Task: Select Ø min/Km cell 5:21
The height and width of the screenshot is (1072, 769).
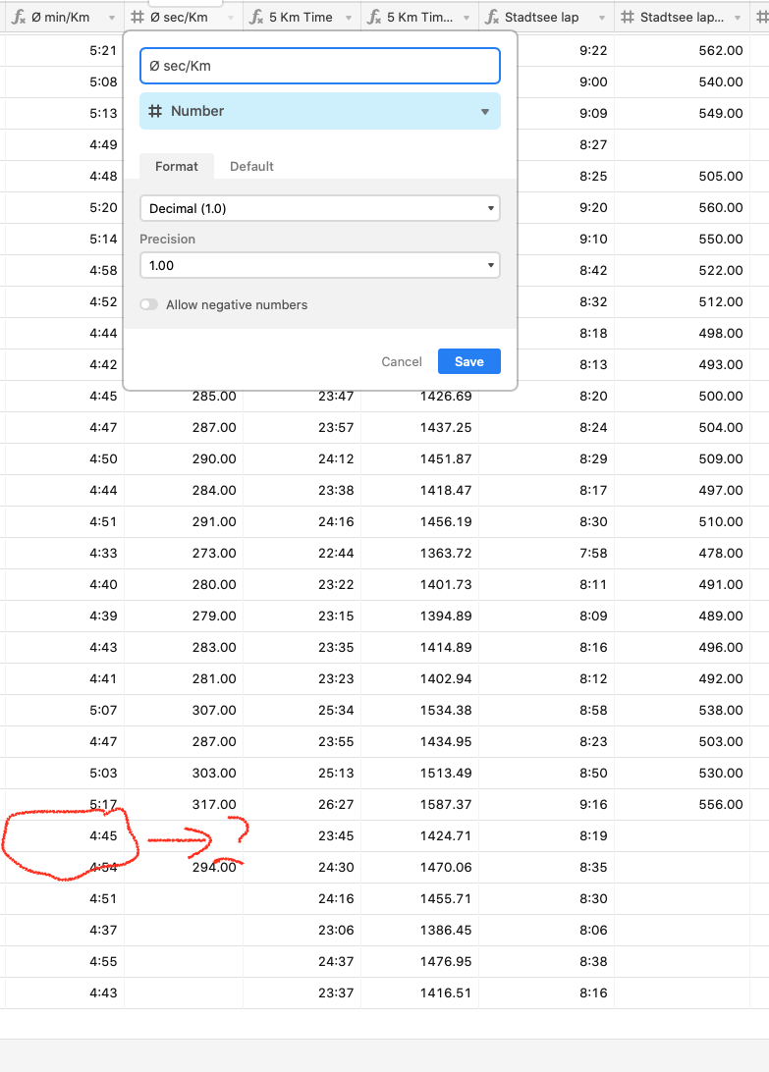Action: pyautogui.click(x=64, y=51)
